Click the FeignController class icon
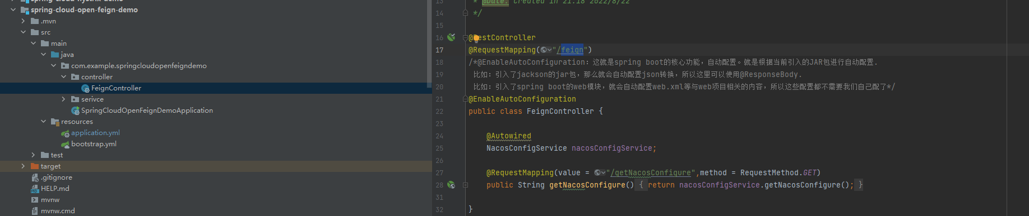 (x=85, y=88)
